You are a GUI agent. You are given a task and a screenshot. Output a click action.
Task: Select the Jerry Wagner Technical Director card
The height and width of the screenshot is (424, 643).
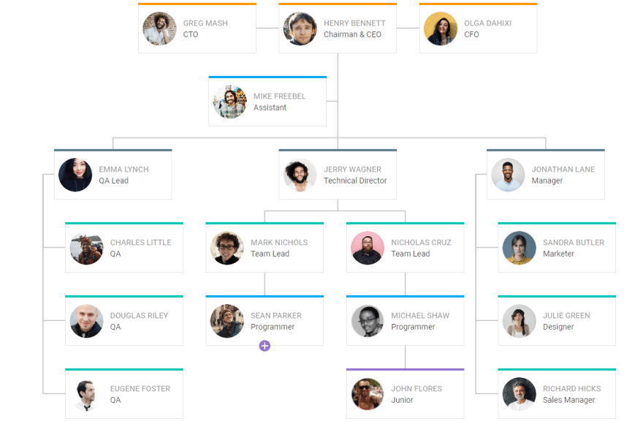pos(338,174)
